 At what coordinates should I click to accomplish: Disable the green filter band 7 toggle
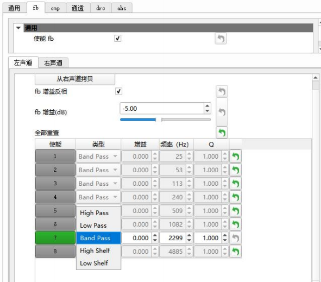[x=55, y=238]
